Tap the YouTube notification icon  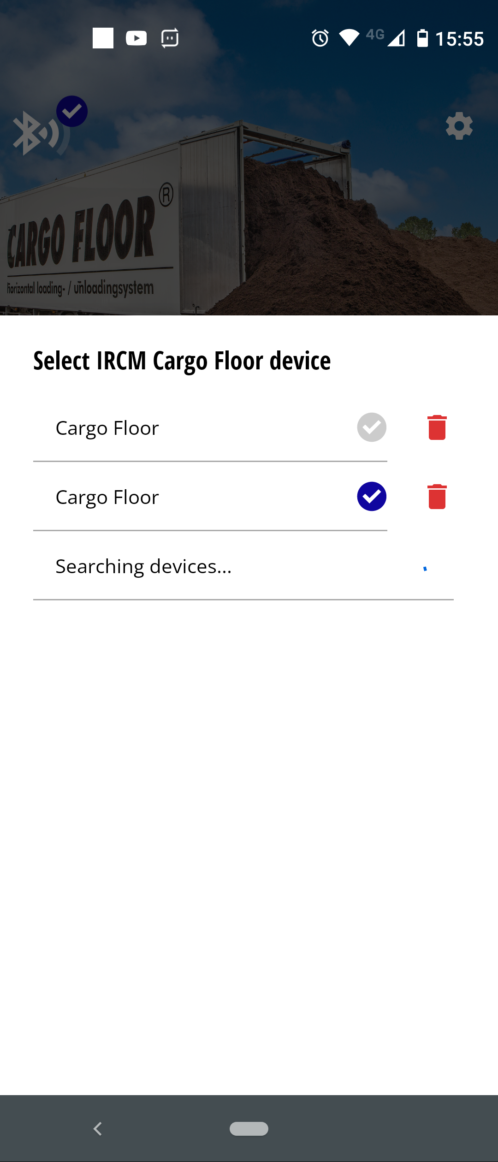coord(136,39)
